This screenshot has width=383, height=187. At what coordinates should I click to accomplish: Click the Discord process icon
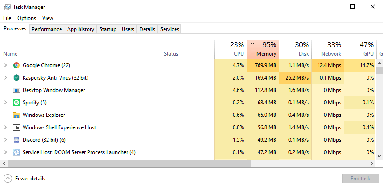point(16,140)
